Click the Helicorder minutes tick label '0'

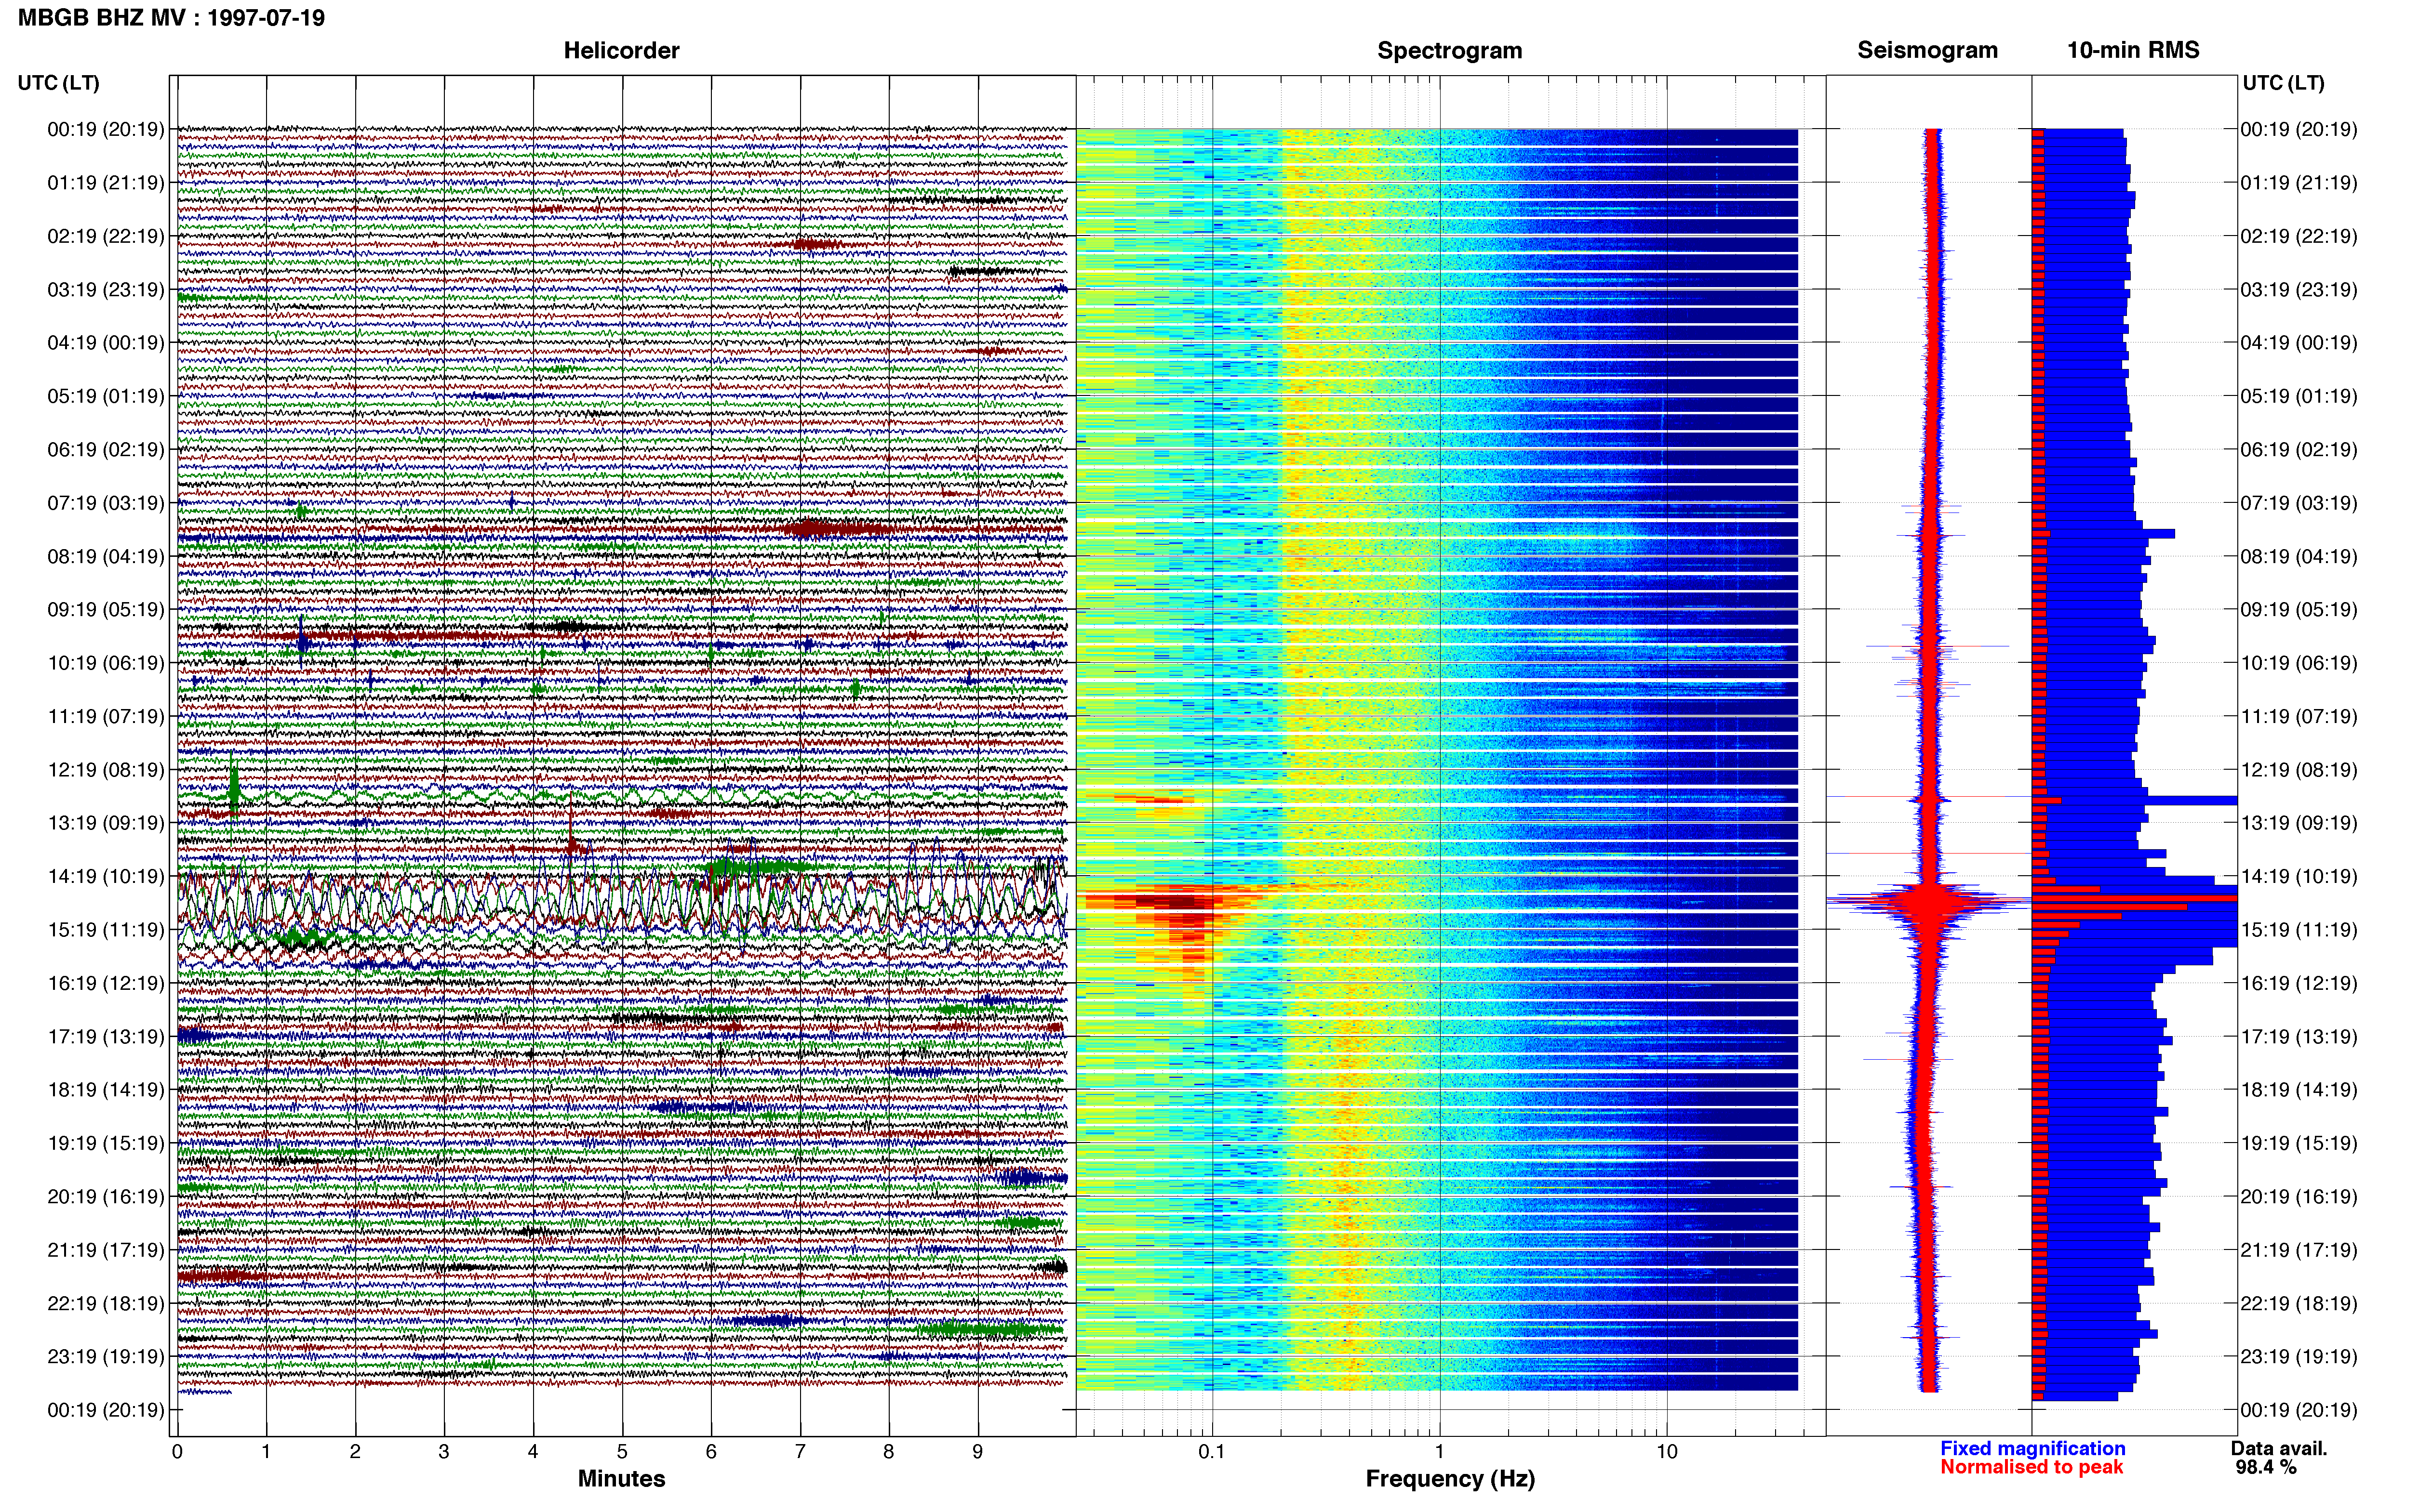(177, 1452)
